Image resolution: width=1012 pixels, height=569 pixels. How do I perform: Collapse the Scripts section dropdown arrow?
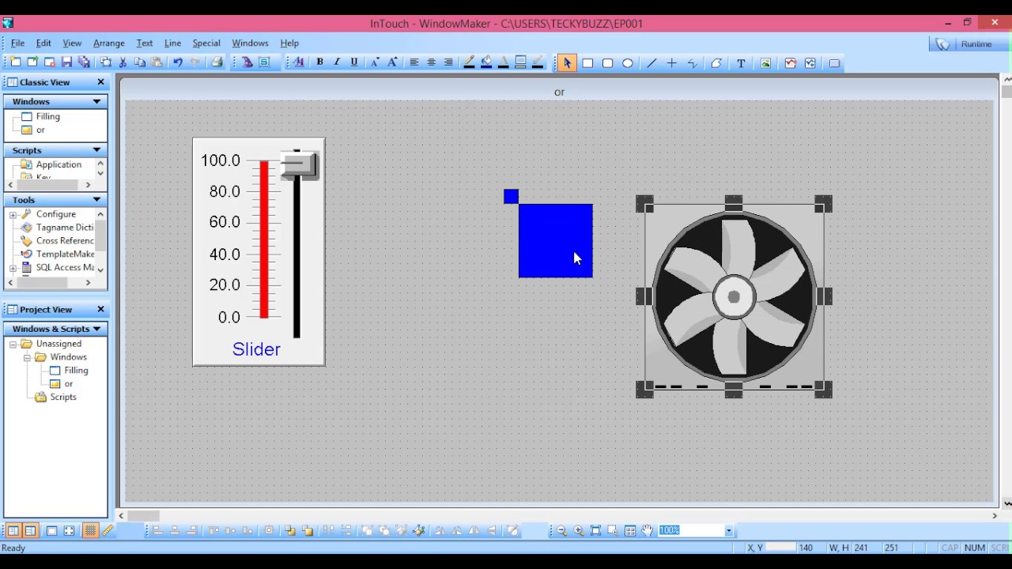point(97,150)
